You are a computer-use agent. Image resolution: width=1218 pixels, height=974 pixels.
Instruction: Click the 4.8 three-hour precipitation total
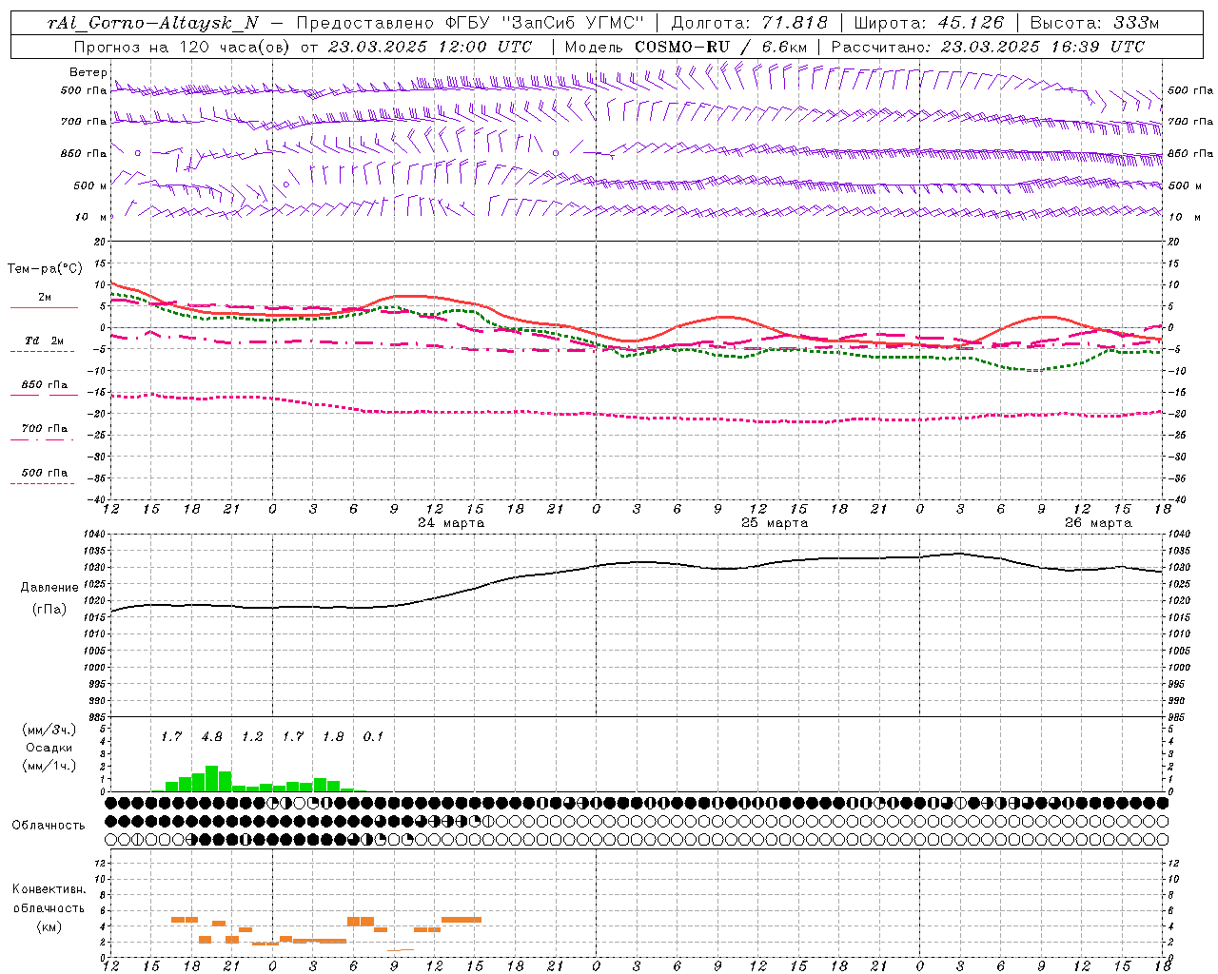pos(211,737)
